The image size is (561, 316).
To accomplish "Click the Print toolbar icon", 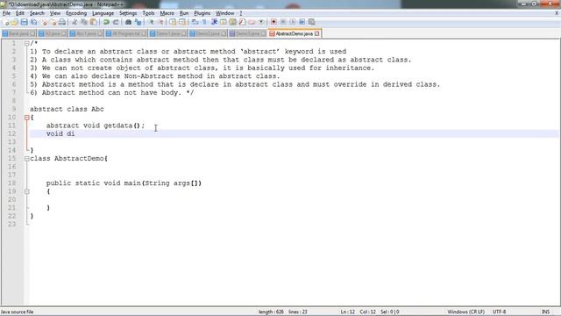I will click(62, 22).
